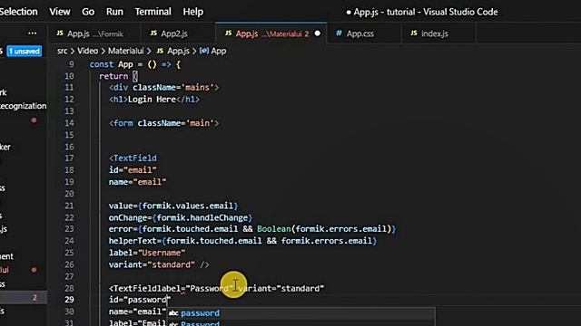Screen dimensions: 581x326
Task: Click id="email" on line 18
Action: coord(133,170)
